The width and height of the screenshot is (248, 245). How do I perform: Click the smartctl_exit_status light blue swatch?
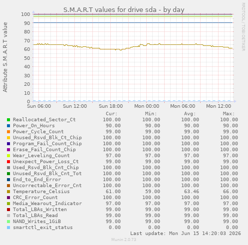point(8,228)
